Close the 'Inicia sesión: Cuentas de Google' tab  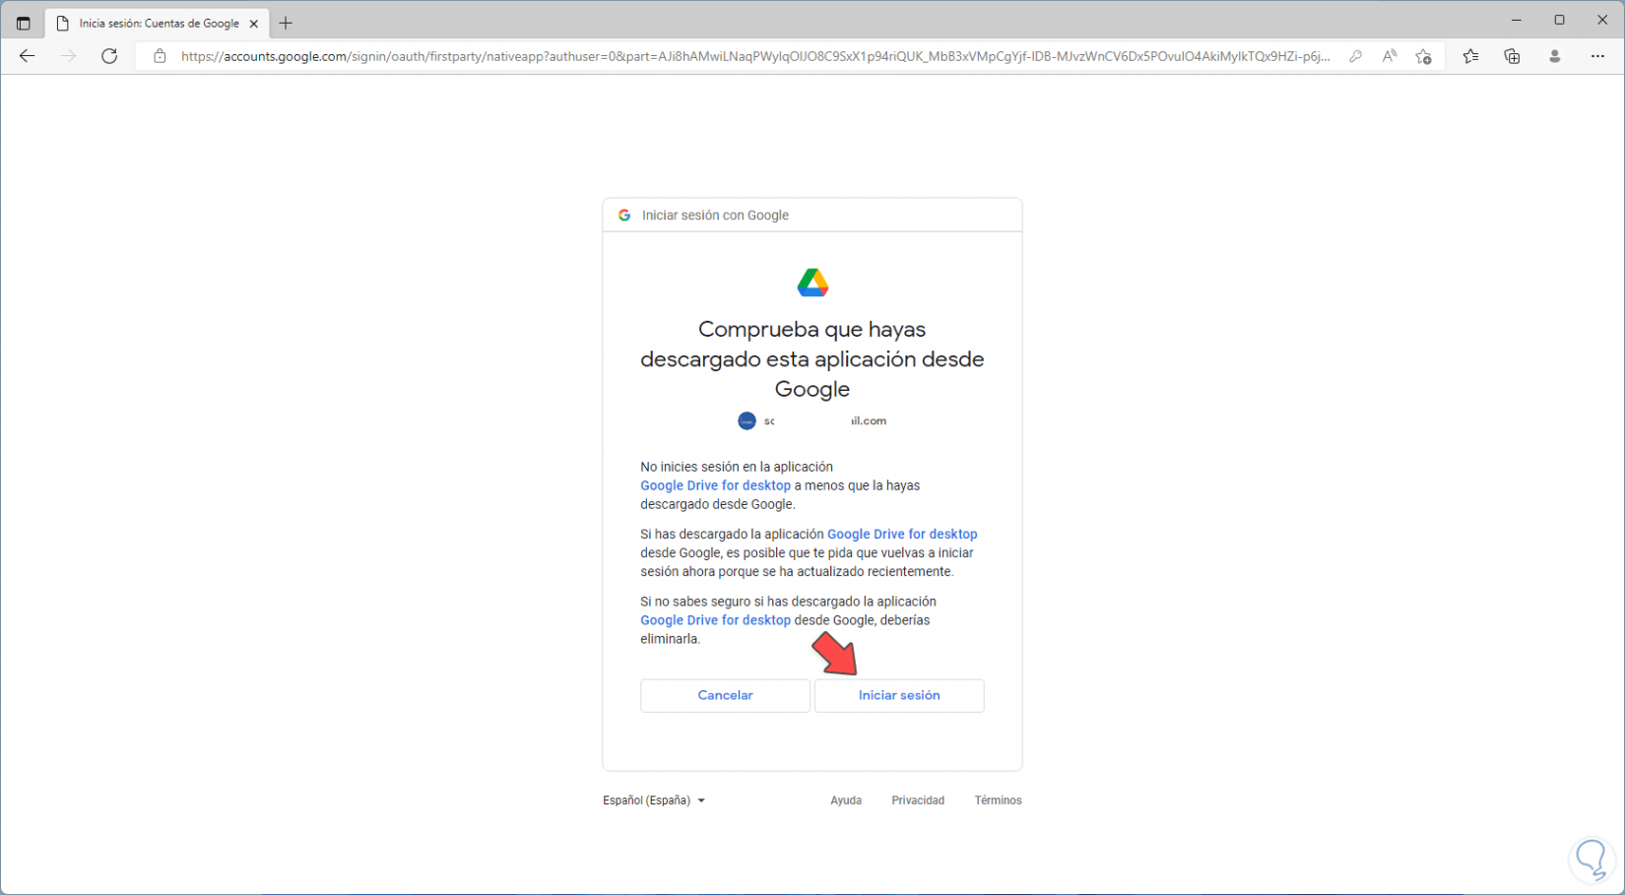point(254,24)
